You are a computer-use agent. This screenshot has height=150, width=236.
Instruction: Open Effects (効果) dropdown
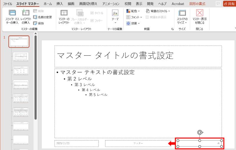[133, 23]
